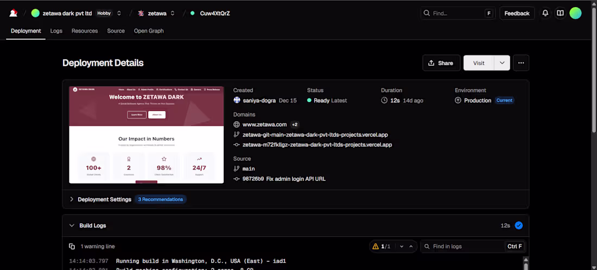Click the Running build in Washington log line
The height and width of the screenshot is (270, 597).
[x=201, y=261]
